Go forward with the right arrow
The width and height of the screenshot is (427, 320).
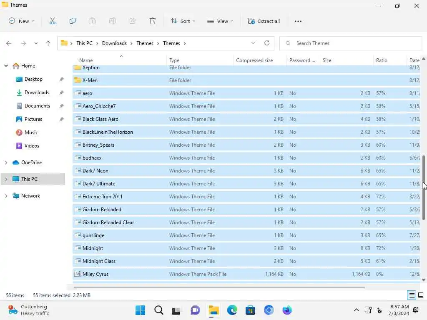click(23, 43)
